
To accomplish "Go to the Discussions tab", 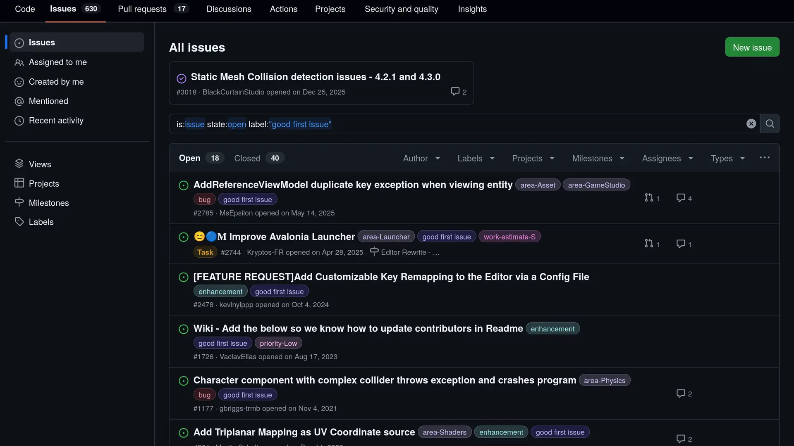I will click(229, 9).
